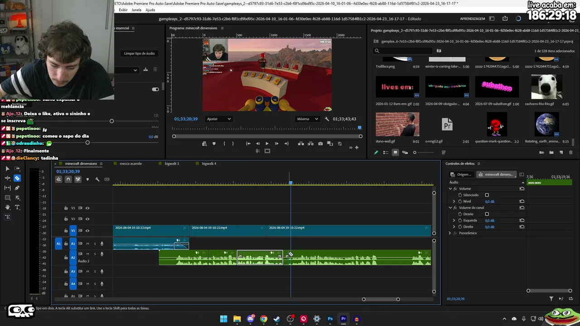The height and width of the screenshot is (326, 580).
Task: Select the Selection arrow tool
Action: point(7,168)
